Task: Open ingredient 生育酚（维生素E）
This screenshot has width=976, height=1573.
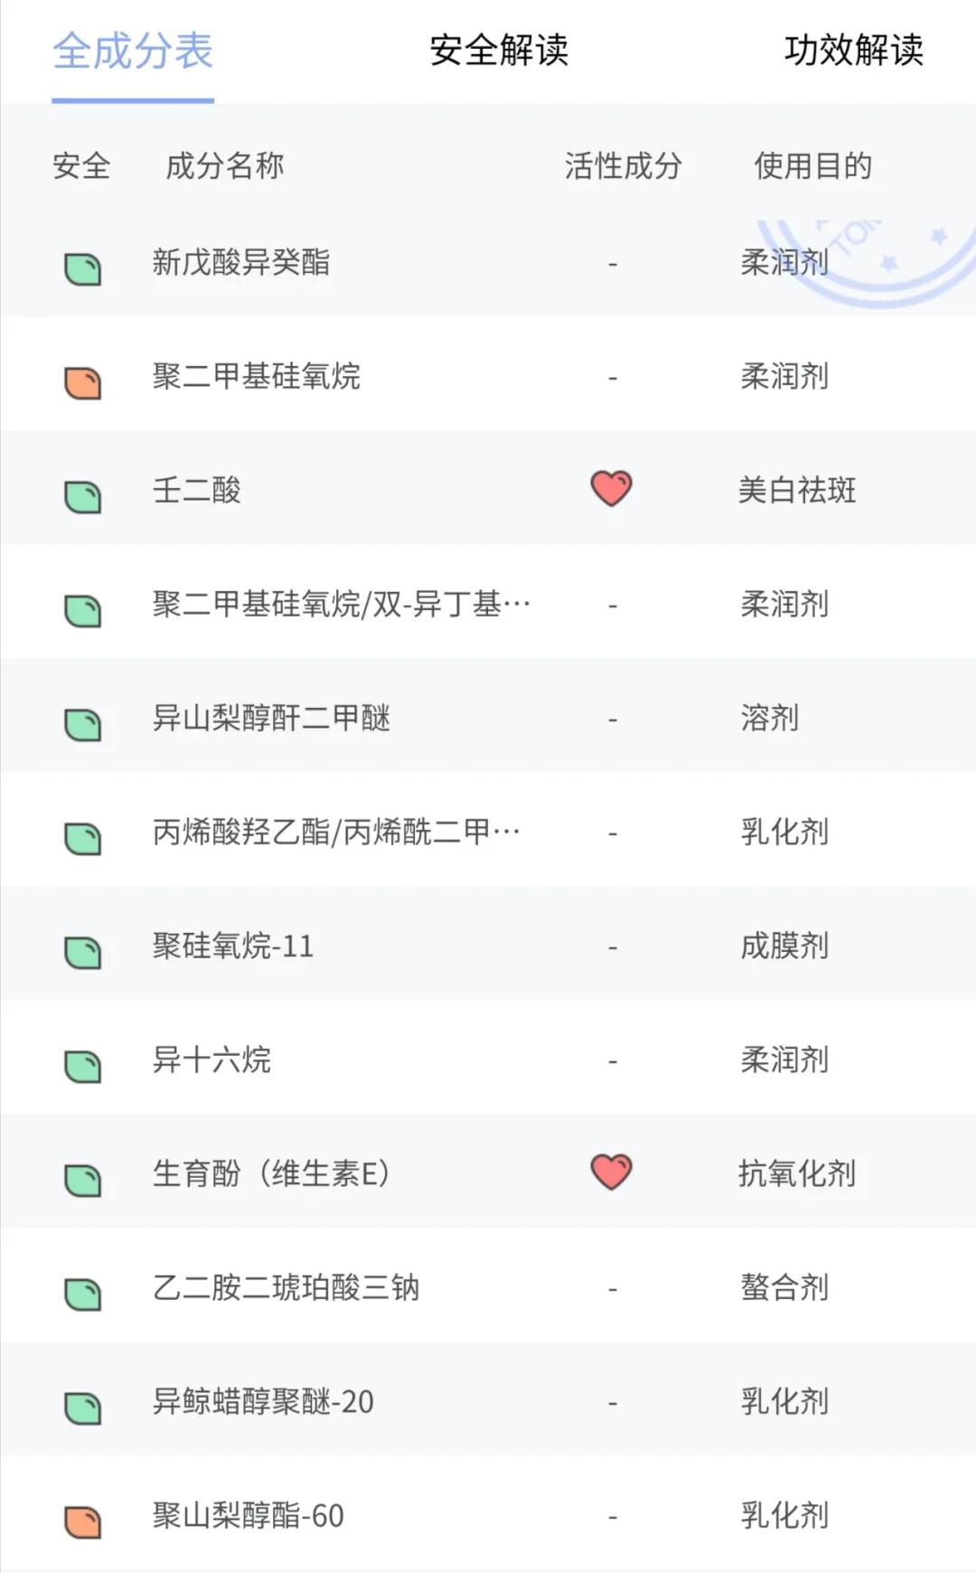Action: [271, 1173]
